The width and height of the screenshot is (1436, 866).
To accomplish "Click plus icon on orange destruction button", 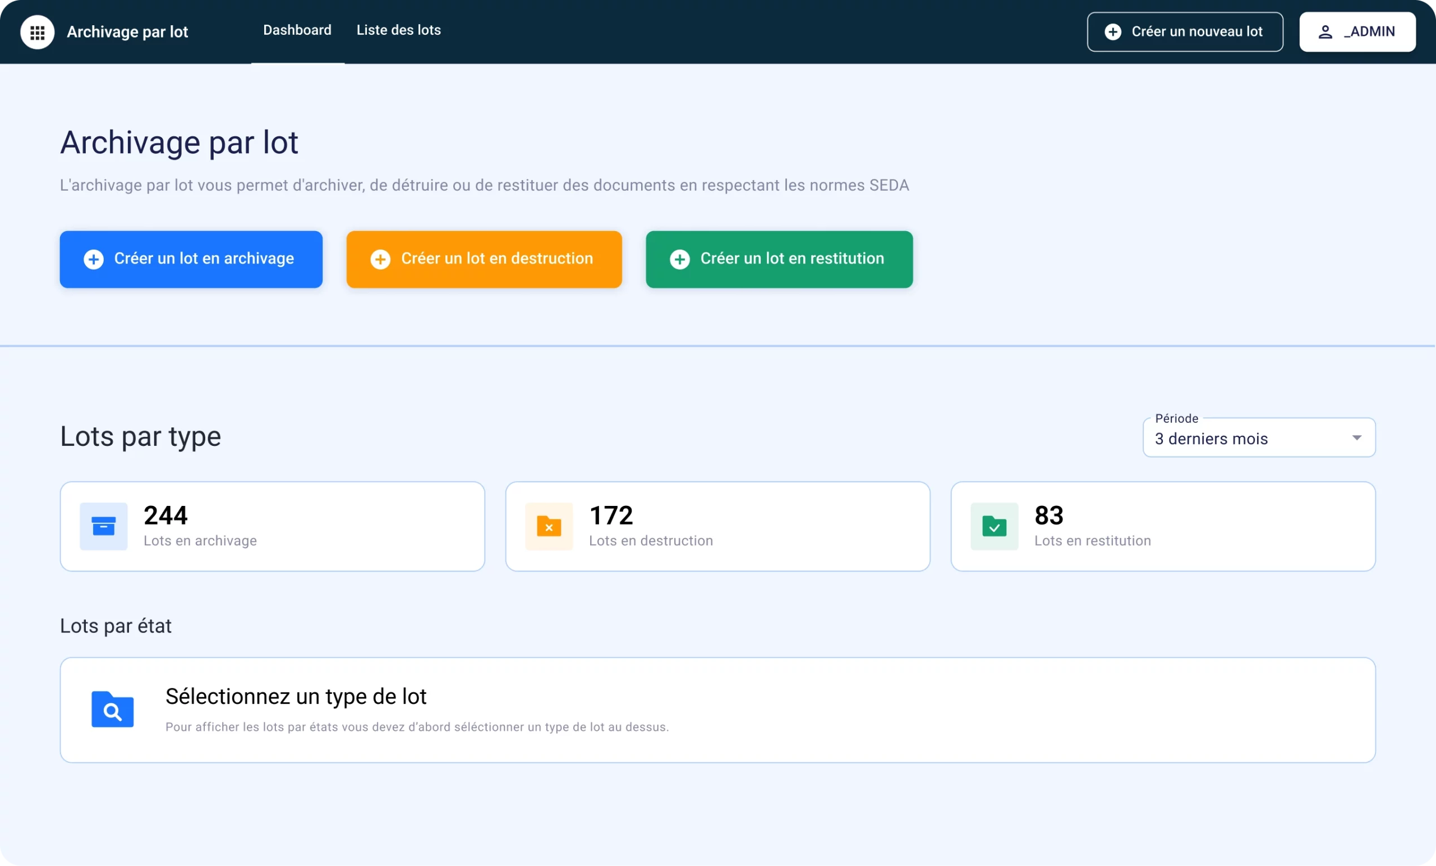I will click(380, 259).
